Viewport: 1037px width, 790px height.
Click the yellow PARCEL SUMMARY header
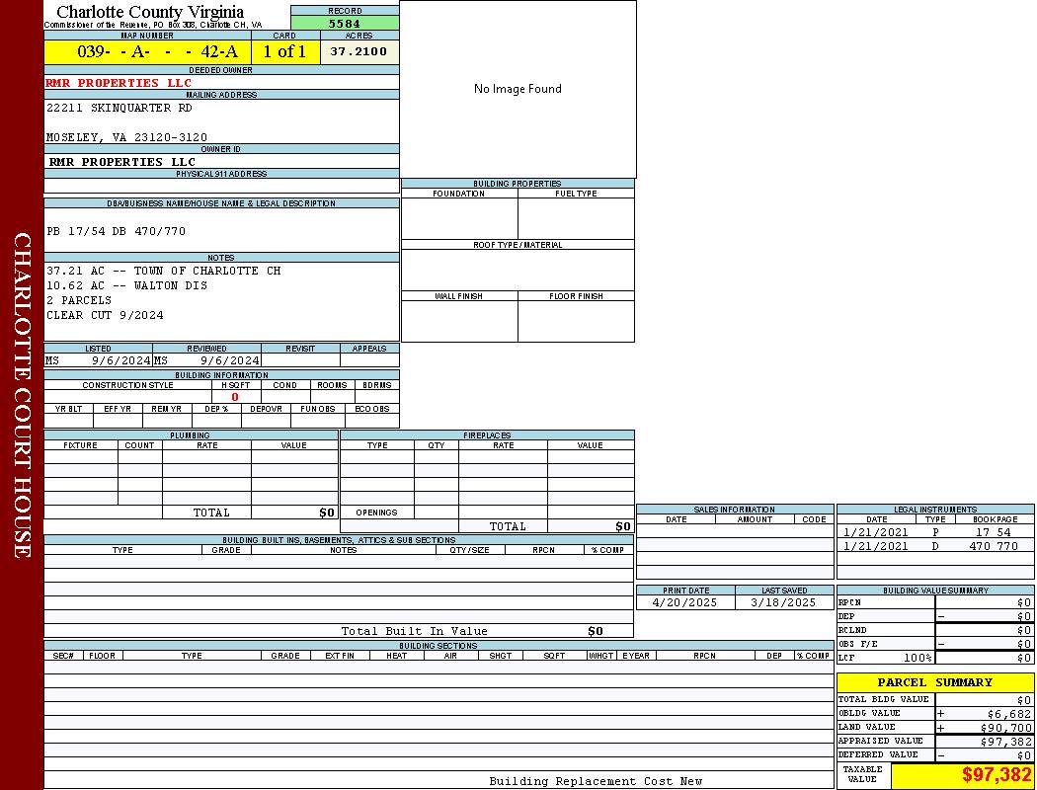click(934, 682)
